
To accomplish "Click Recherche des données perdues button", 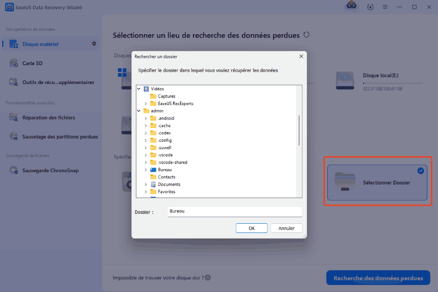I will pyautogui.click(x=378, y=278).
